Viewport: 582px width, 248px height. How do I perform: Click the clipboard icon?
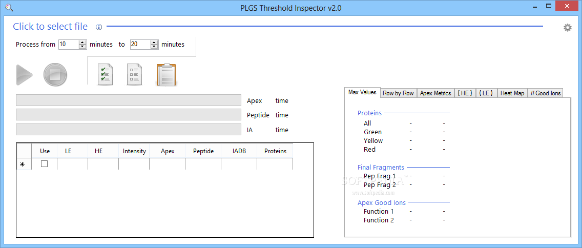pyautogui.click(x=167, y=75)
